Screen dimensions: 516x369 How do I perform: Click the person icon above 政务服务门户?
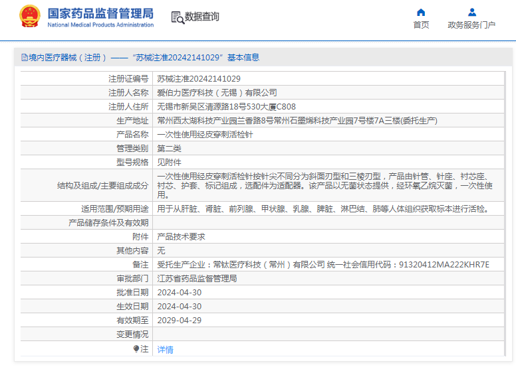click(471, 12)
